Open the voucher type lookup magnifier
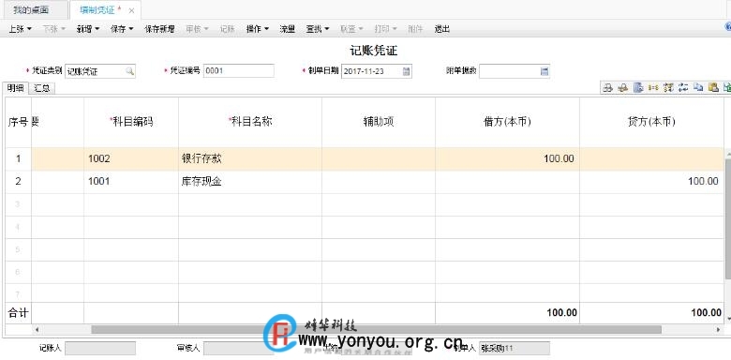Screen dimensions: 731x360 (x=129, y=71)
